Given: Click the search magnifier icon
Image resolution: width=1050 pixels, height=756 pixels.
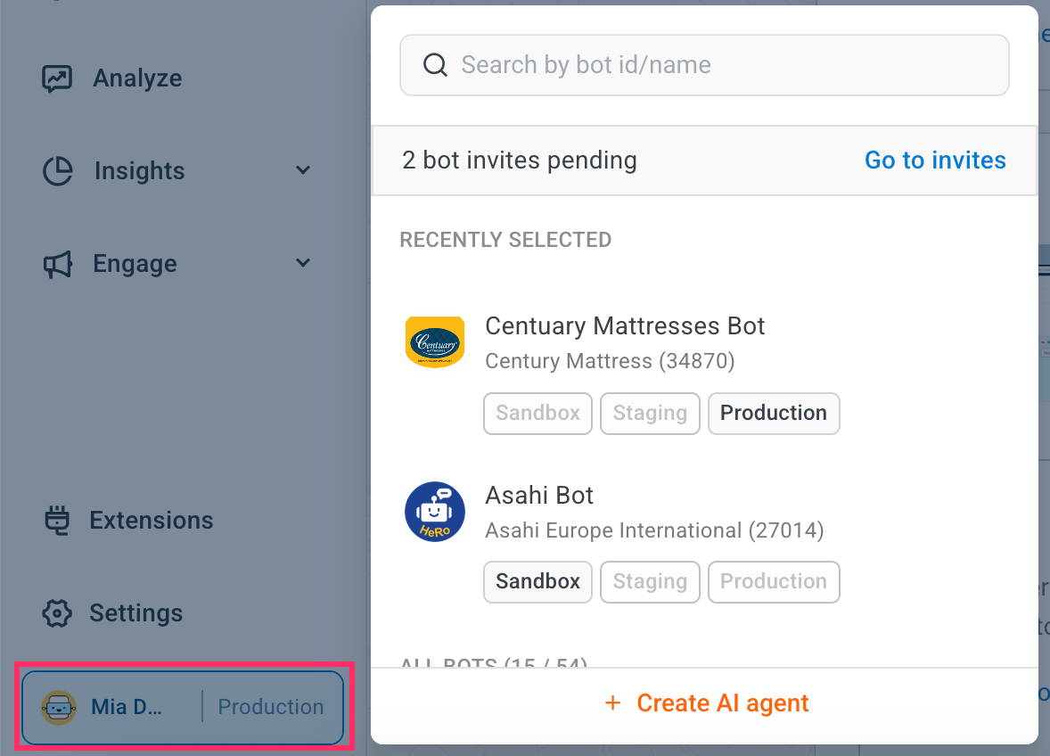Looking at the screenshot, I should (x=435, y=65).
